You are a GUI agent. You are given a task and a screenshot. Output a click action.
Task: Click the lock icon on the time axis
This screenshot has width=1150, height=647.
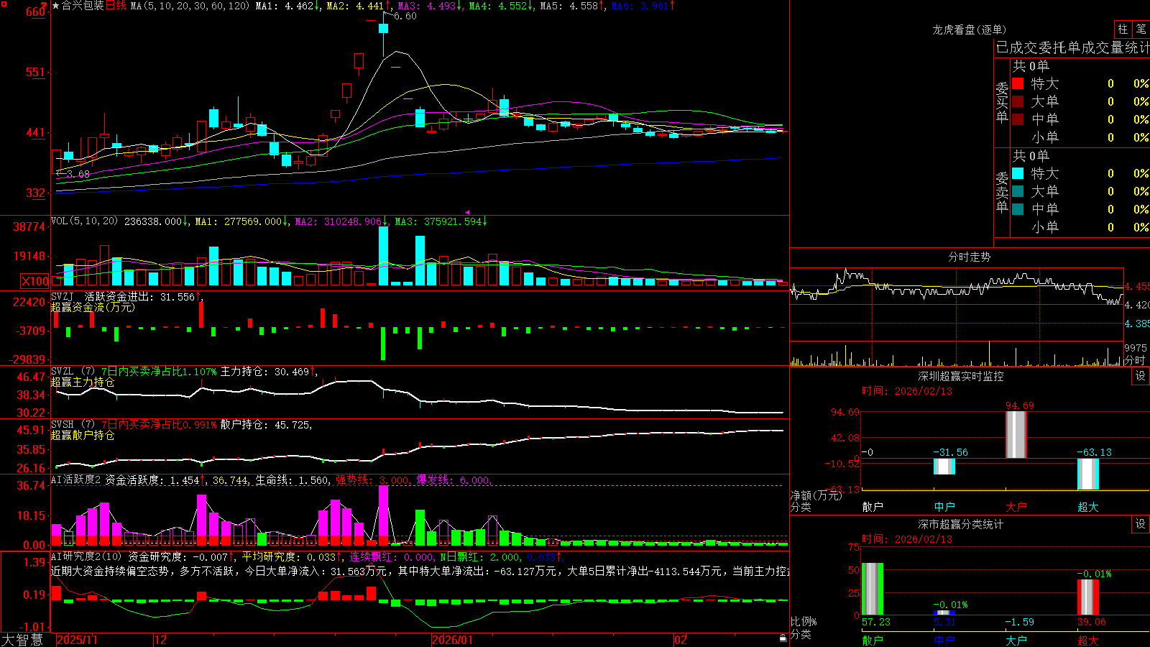(783, 638)
